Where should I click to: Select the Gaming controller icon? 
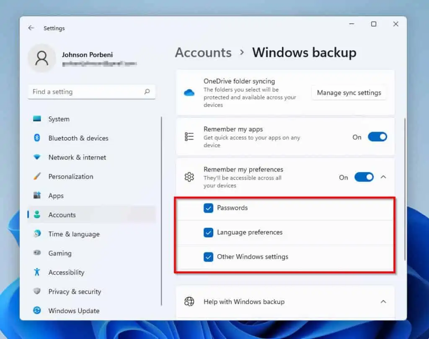pyautogui.click(x=37, y=253)
